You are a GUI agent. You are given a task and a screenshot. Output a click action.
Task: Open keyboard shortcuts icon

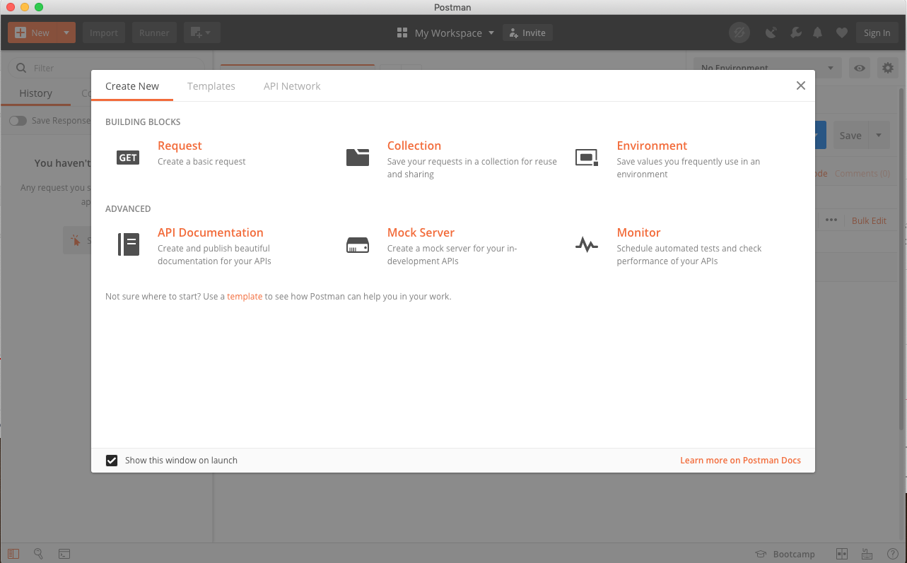(x=867, y=554)
